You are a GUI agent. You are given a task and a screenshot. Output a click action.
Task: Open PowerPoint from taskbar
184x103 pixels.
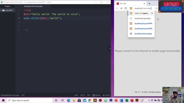coord(116,100)
